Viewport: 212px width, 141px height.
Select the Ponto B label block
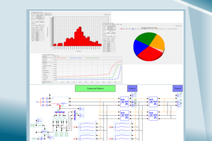click(x=178, y=88)
